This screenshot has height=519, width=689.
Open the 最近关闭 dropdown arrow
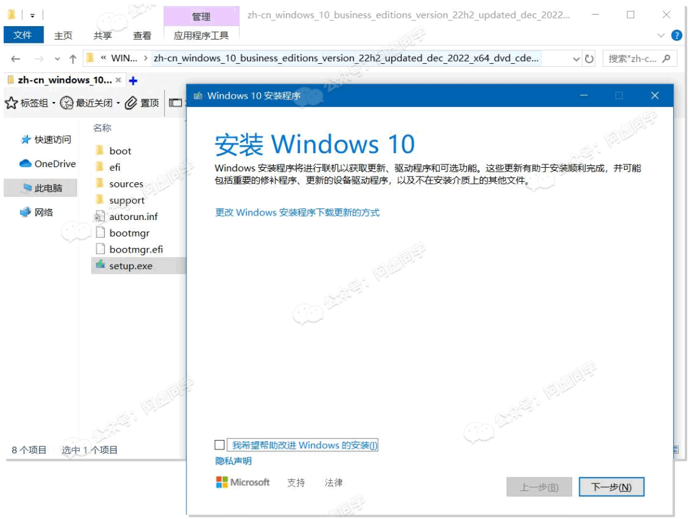118,103
